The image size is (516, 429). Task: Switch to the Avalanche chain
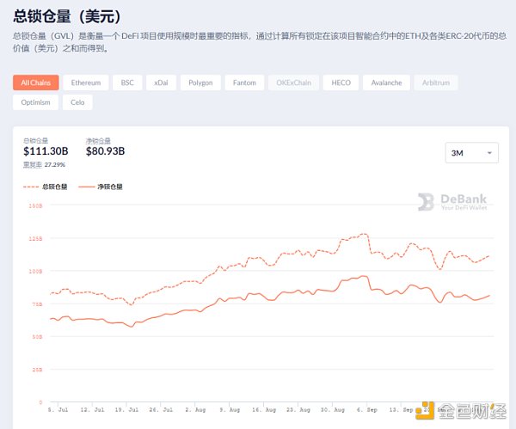(x=385, y=83)
